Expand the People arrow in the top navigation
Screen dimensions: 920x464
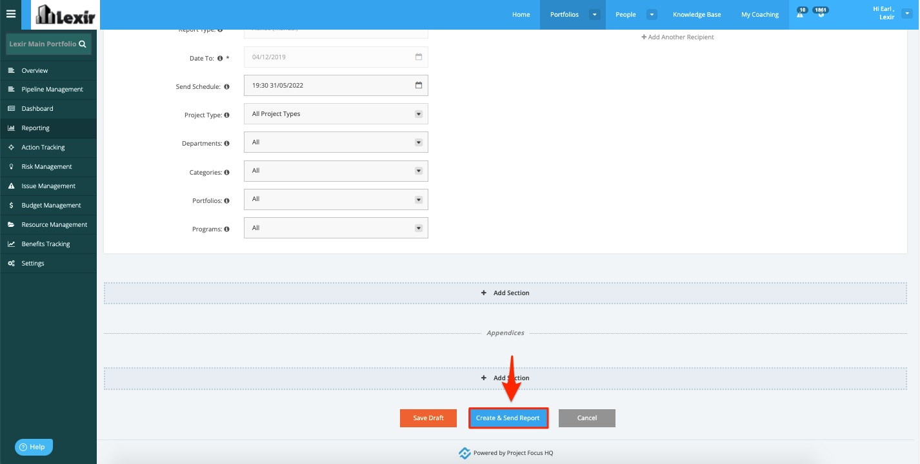pyautogui.click(x=652, y=15)
